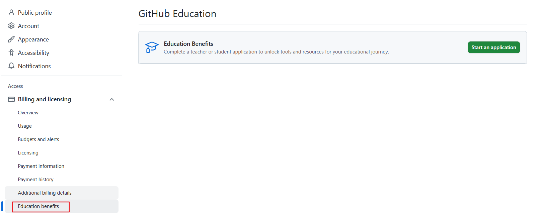This screenshot has height=217, width=544.
Task: Go to Budgets and alerts
Action: [x=38, y=139]
